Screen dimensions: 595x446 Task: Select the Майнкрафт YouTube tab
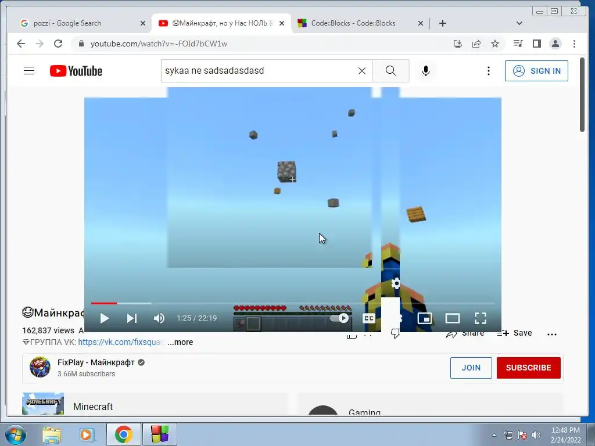click(x=222, y=23)
